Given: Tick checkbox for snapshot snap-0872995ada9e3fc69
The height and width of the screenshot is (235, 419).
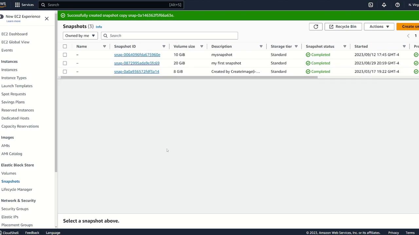Looking at the screenshot, I should 65,63.
